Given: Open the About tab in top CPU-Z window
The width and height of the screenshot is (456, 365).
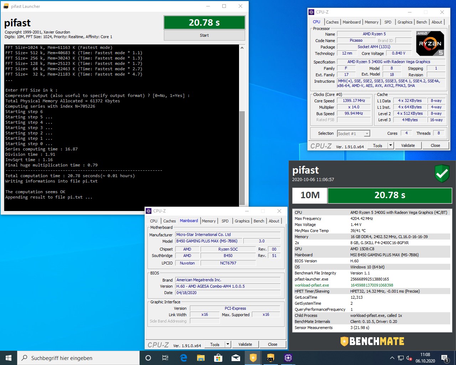Looking at the screenshot, I should pyautogui.click(x=437, y=22).
